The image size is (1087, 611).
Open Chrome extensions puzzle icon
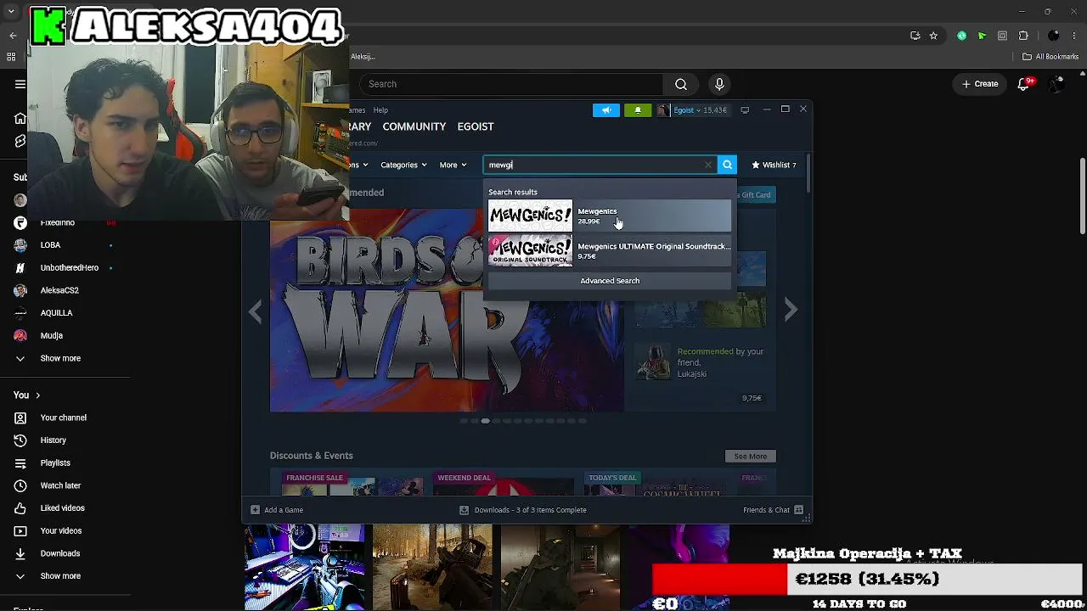pyautogui.click(x=1023, y=36)
